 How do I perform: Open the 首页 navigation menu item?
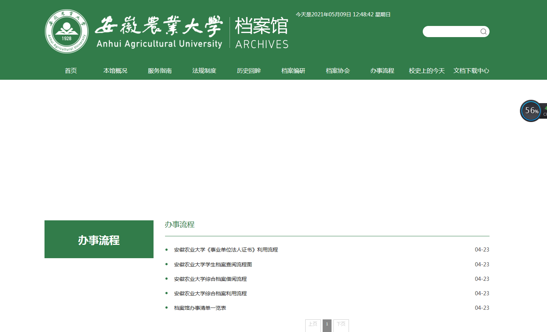pyautogui.click(x=71, y=70)
